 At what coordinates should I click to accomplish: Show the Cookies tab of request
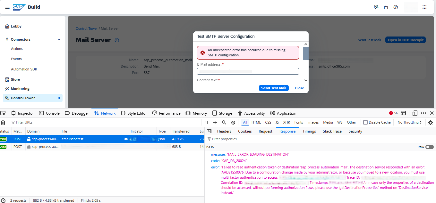[245, 131]
